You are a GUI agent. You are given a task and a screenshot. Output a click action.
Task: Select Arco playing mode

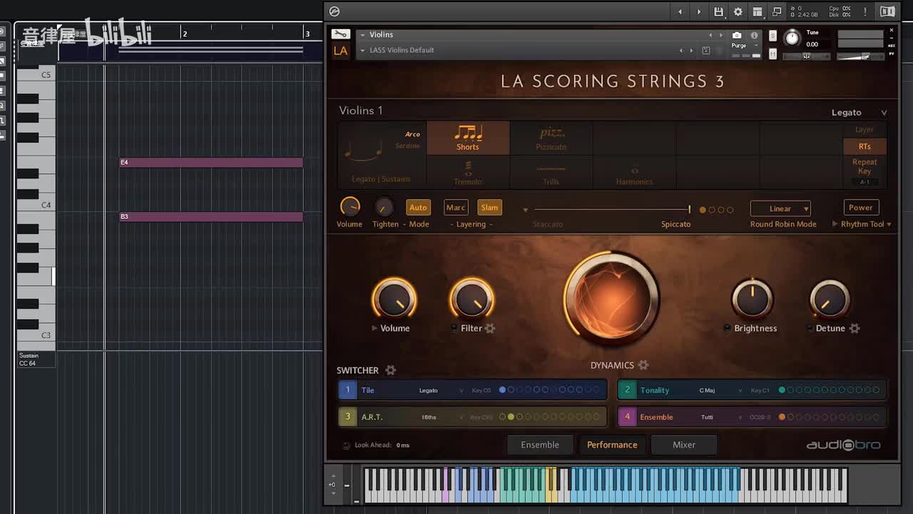click(x=412, y=134)
